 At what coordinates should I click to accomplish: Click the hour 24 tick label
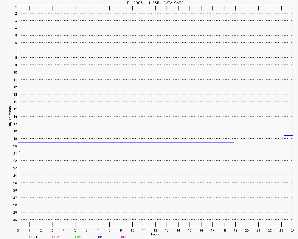[x=293, y=230]
